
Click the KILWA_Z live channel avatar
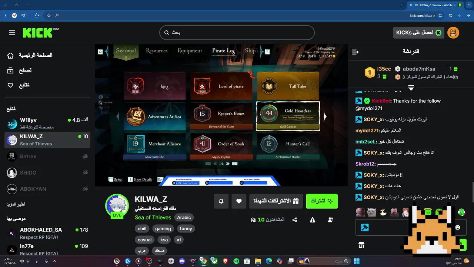click(117, 206)
